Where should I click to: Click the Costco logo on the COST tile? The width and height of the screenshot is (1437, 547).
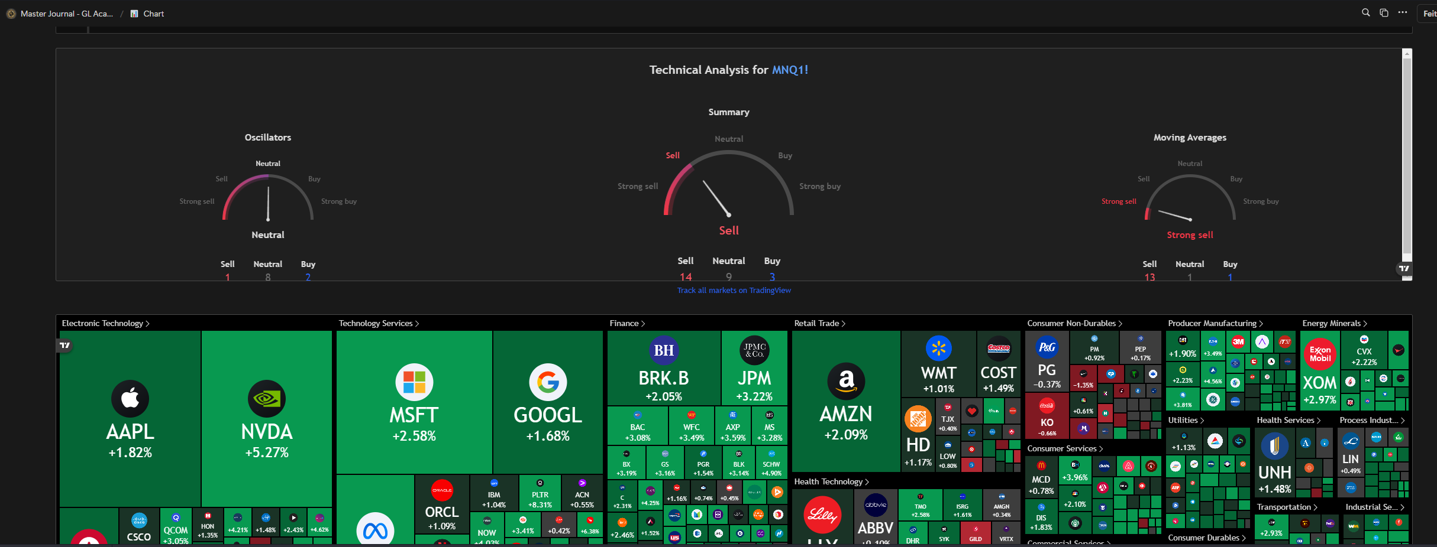(x=999, y=349)
